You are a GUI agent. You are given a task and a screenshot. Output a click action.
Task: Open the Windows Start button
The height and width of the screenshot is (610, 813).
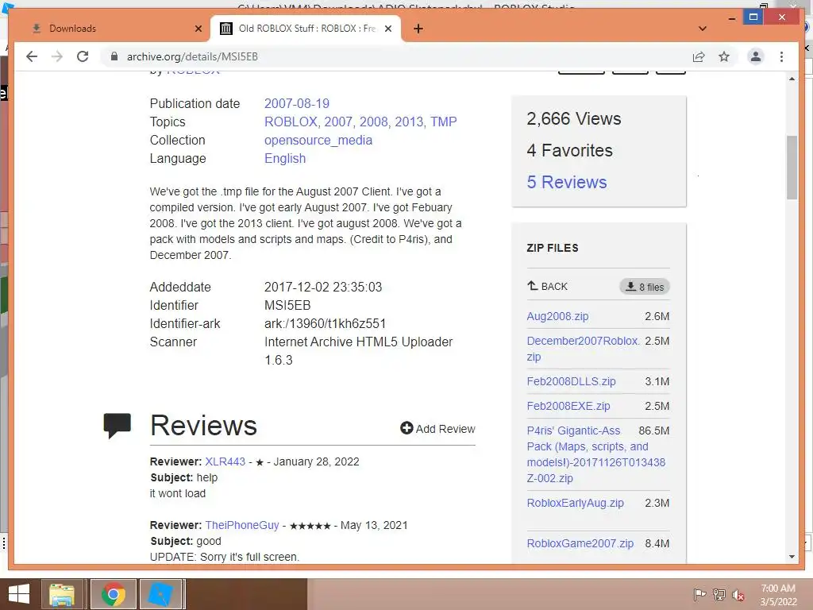point(19,594)
